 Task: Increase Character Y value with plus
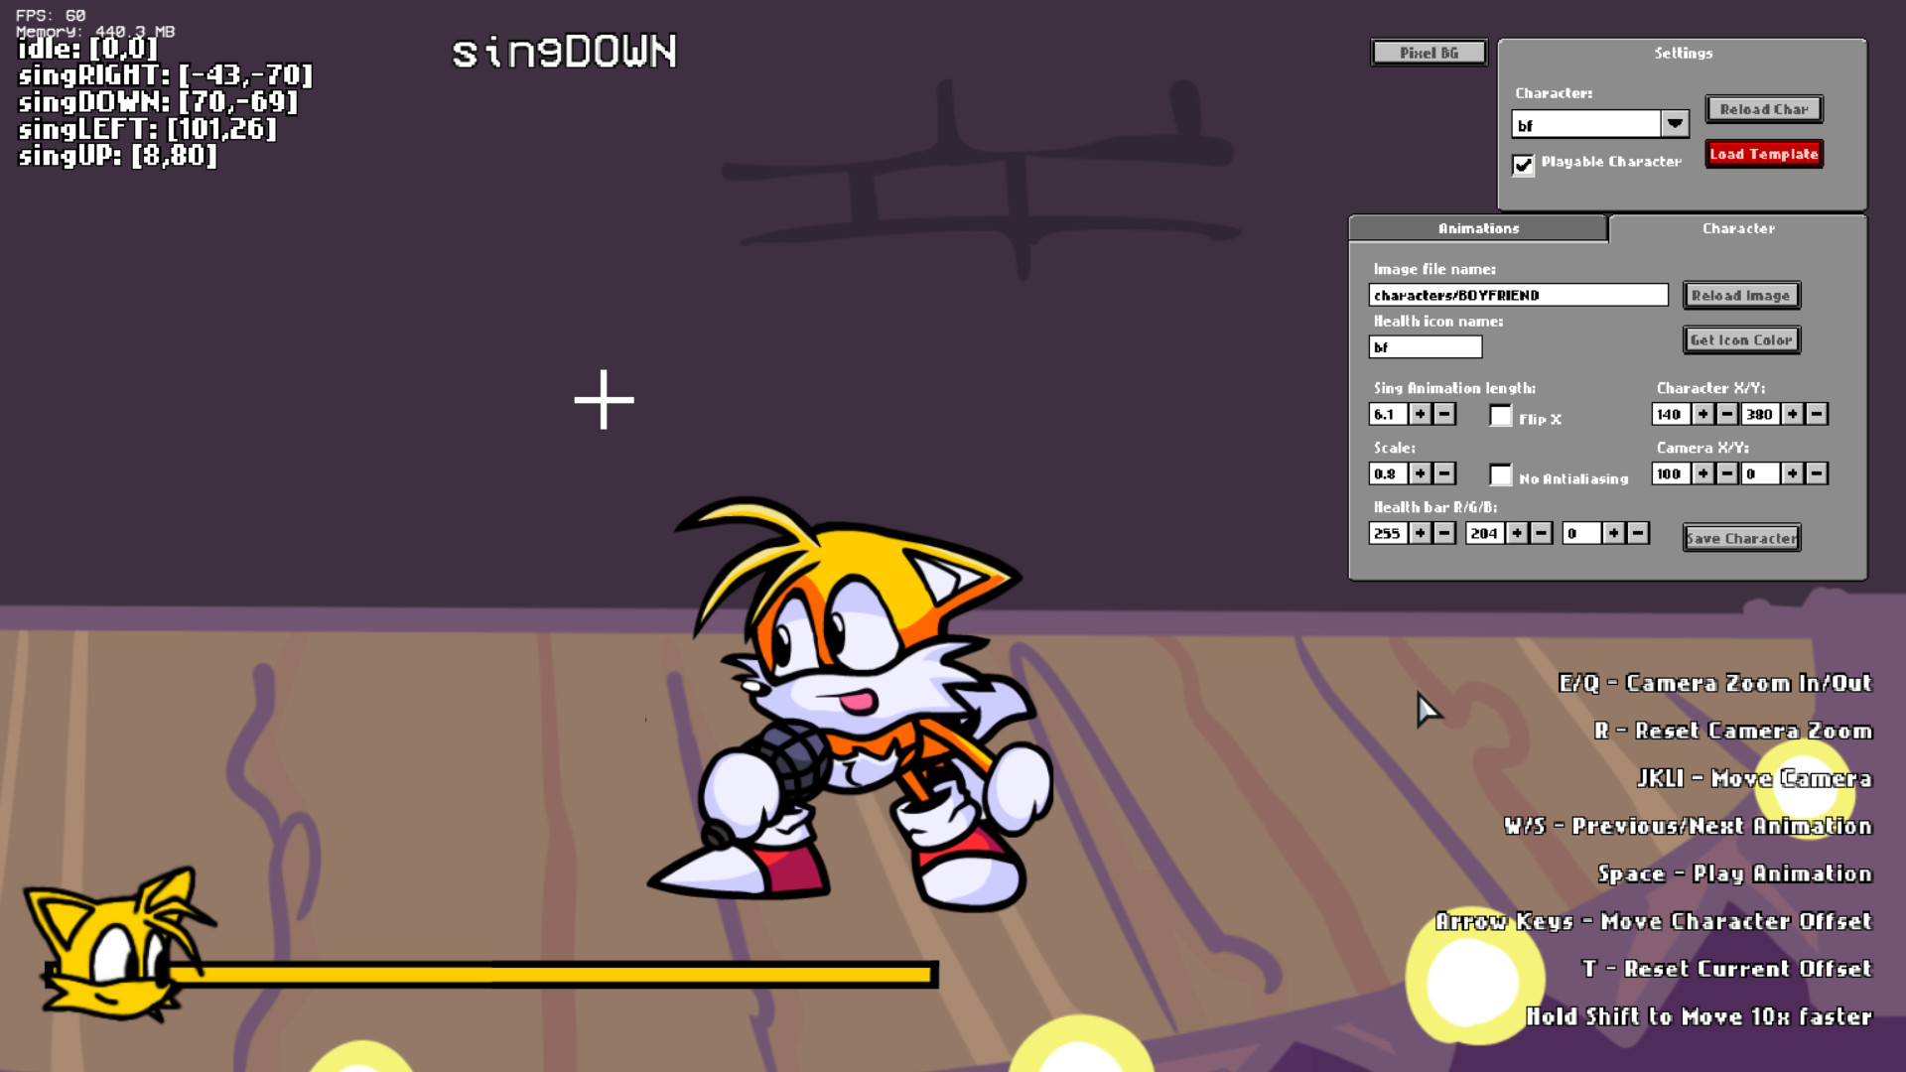1793,414
